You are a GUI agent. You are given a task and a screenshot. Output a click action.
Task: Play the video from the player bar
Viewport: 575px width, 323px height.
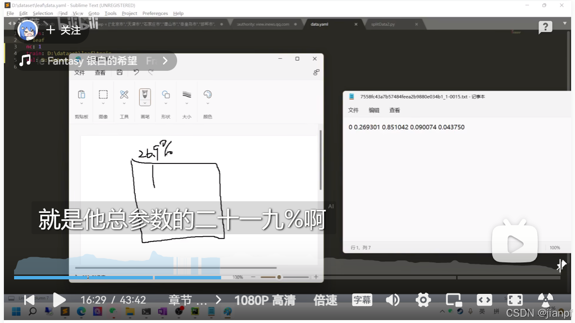(59, 300)
